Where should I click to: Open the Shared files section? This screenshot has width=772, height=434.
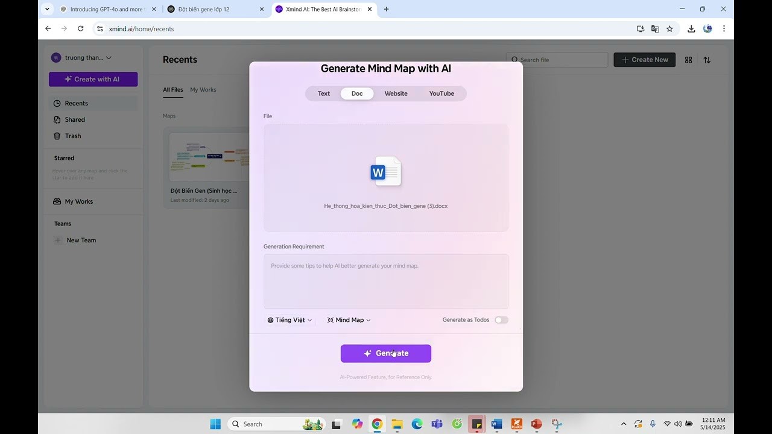pyautogui.click(x=74, y=119)
